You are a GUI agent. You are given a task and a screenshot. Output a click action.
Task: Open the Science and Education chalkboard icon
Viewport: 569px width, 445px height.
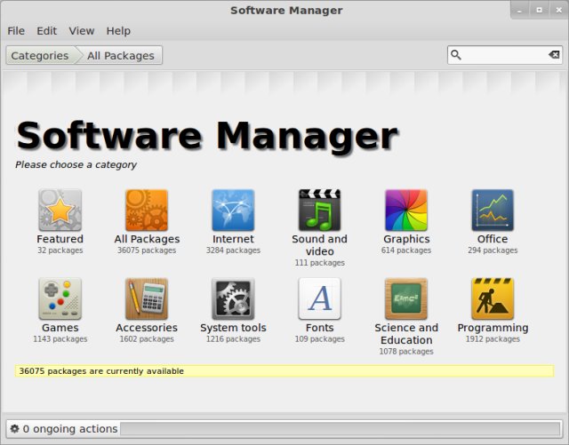tap(406, 298)
